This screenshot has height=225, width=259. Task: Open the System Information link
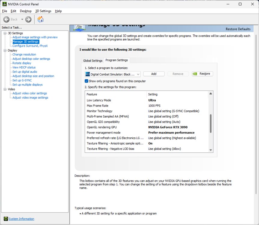point(21,219)
